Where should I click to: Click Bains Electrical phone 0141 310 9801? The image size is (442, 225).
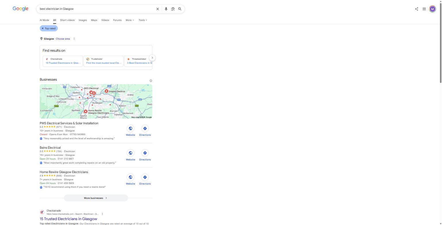[x=66, y=159]
